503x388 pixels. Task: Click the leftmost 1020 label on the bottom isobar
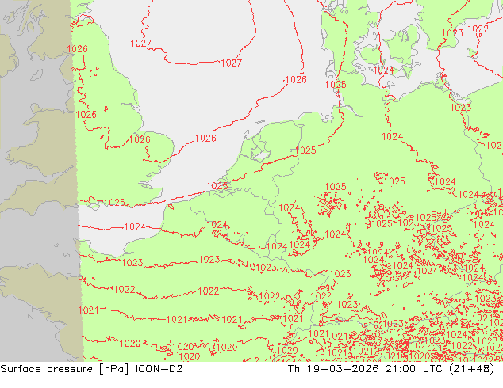130,344
